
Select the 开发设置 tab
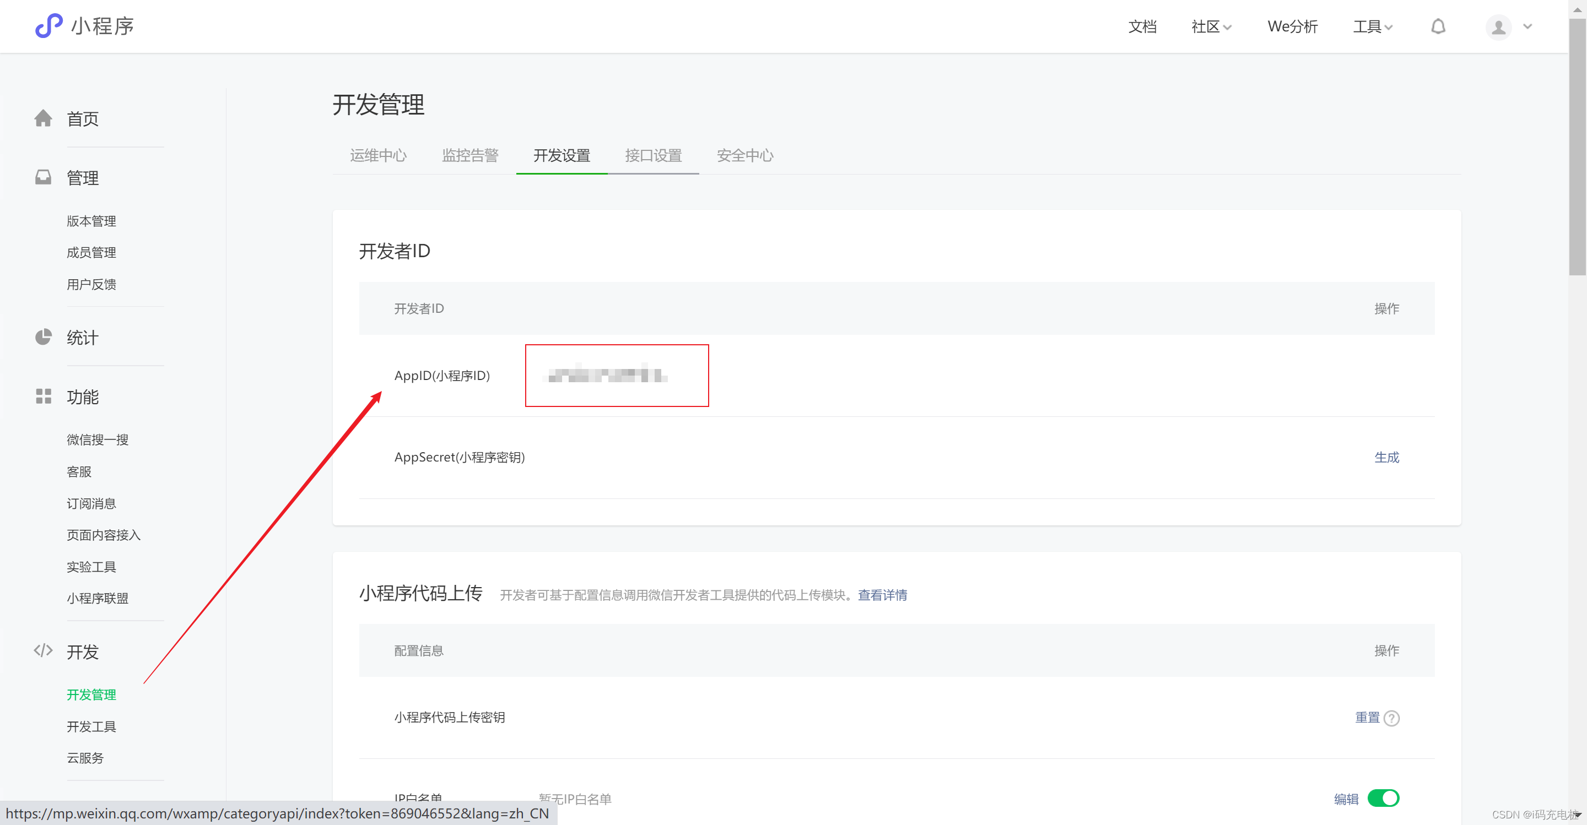(x=562, y=155)
